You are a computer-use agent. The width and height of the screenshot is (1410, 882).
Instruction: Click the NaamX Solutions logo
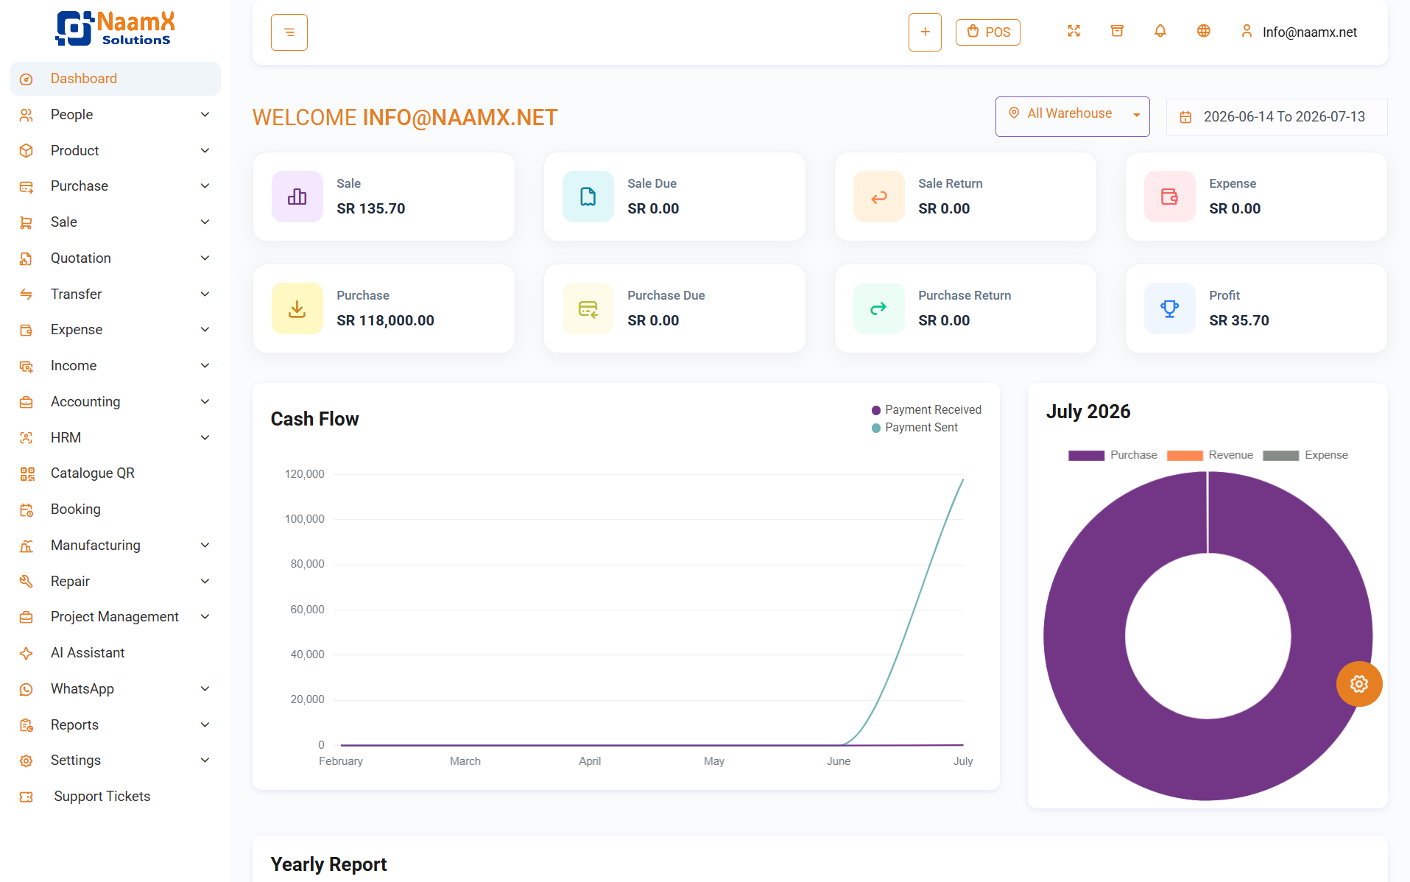click(x=116, y=29)
